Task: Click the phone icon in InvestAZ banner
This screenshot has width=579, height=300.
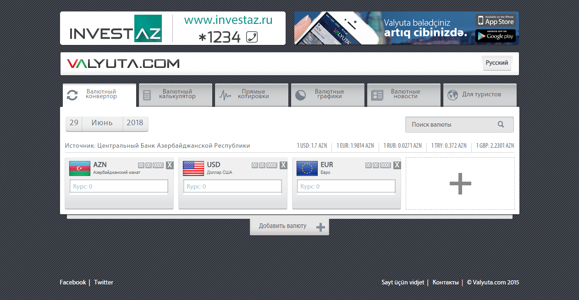Action: click(x=252, y=37)
